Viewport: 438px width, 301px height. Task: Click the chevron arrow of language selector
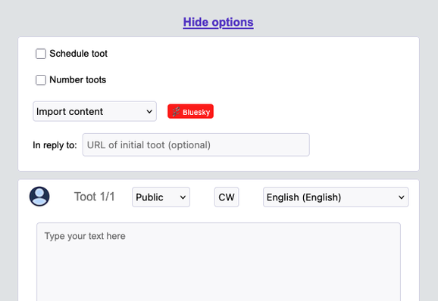coord(402,197)
